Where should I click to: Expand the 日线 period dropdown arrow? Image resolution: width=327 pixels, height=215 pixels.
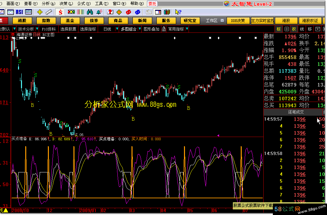pyautogui.click(x=117, y=29)
